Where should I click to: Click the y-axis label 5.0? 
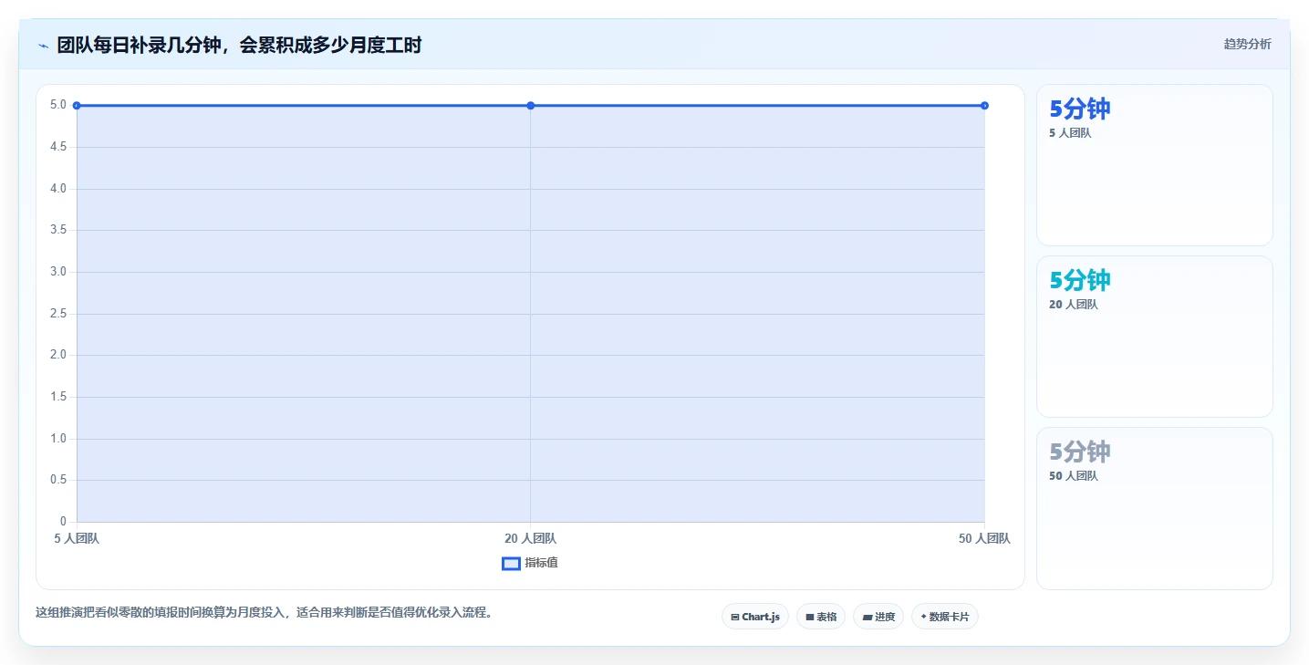pyautogui.click(x=58, y=105)
